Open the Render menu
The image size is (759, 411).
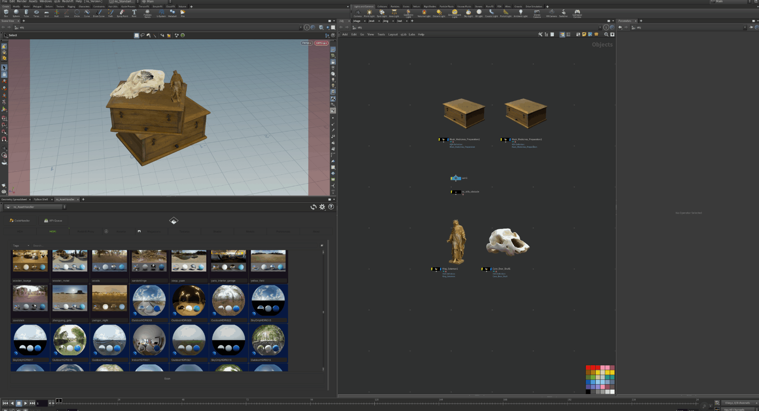point(22,2)
